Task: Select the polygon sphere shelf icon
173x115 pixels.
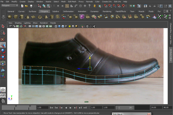Action: pyautogui.click(x=10, y=17)
